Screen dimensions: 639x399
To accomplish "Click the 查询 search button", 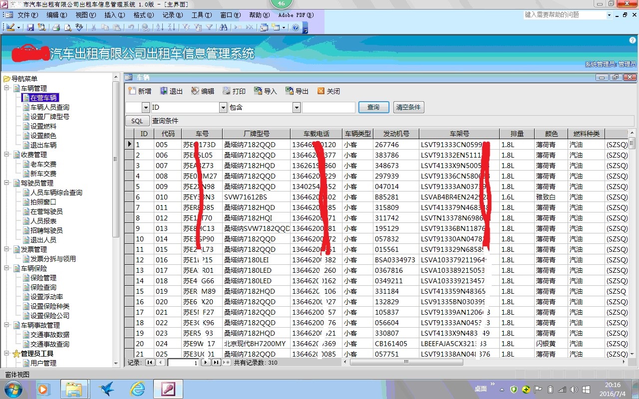I will [x=373, y=107].
